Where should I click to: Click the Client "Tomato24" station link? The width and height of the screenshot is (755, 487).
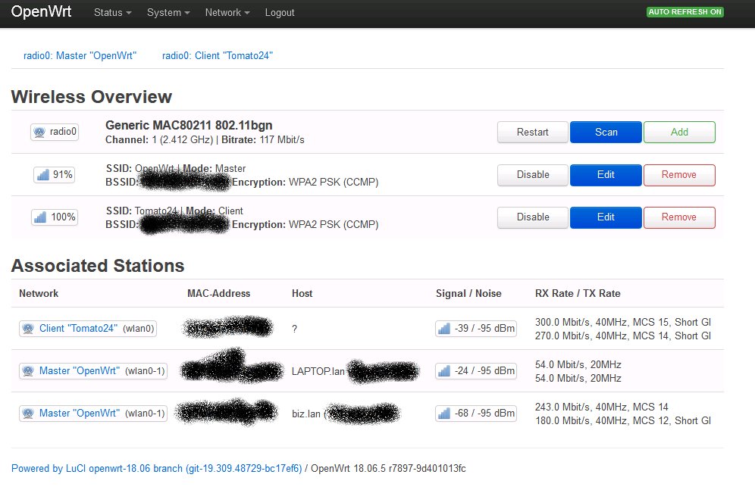pos(79,328)
